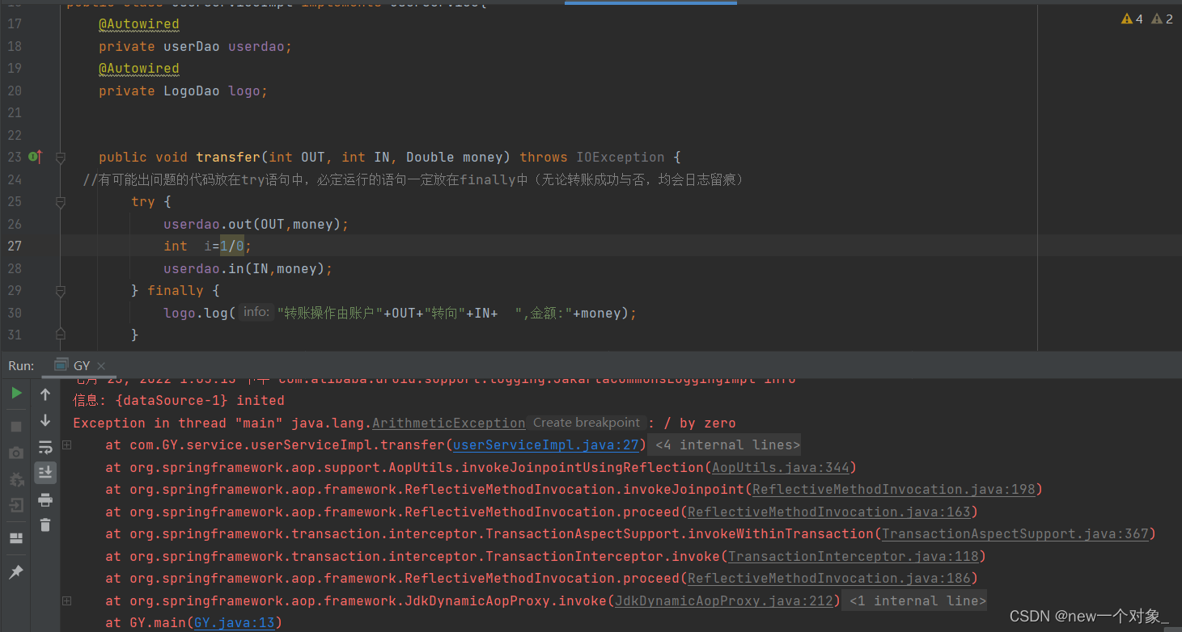Close the GY run tab
This screenshot has height=632, width=1182.
pos(101,366)
